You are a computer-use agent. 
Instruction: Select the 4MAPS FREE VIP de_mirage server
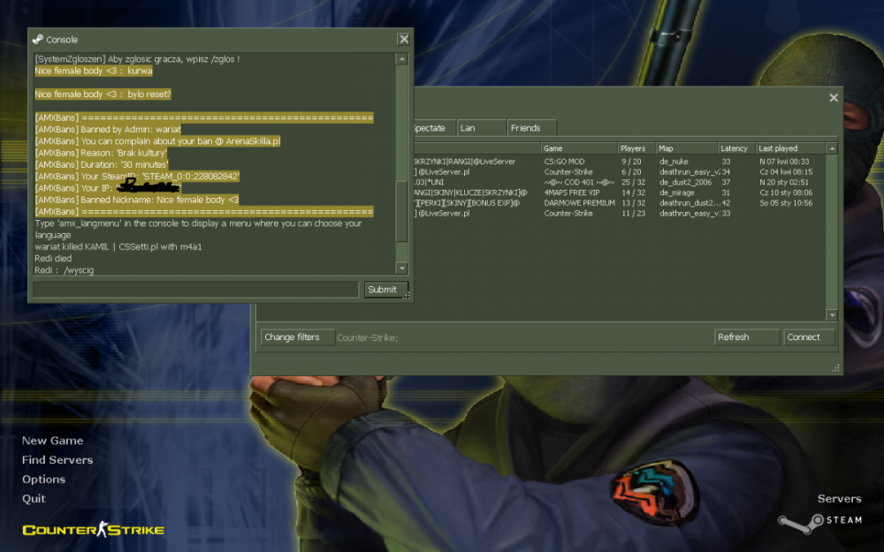pyautogui.click(x=619, y=192)
